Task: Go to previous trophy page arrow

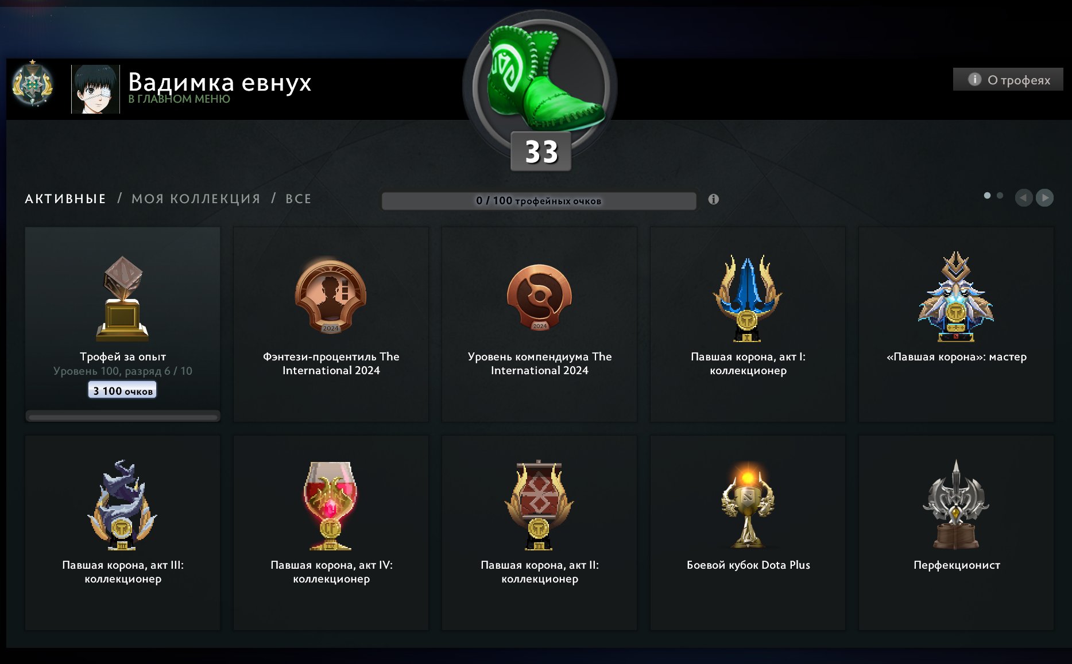Action: coord(1024,197)
